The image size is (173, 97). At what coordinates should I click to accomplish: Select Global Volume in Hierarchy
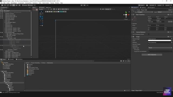(11, 18)
